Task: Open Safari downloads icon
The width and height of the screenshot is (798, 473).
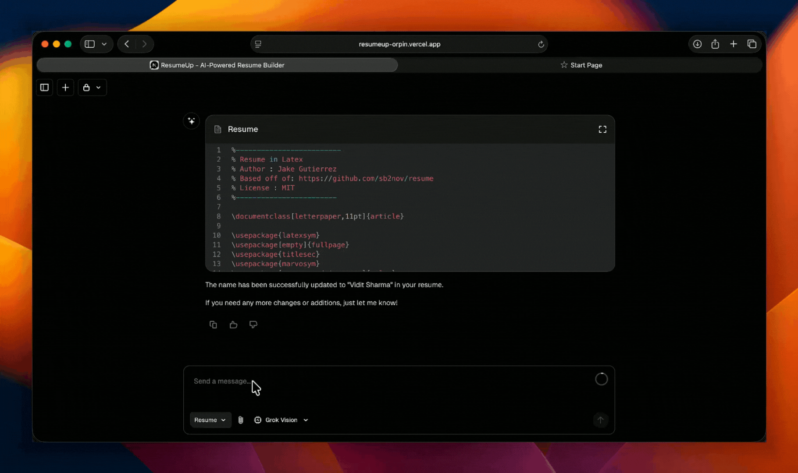Action: coord(697,44)
